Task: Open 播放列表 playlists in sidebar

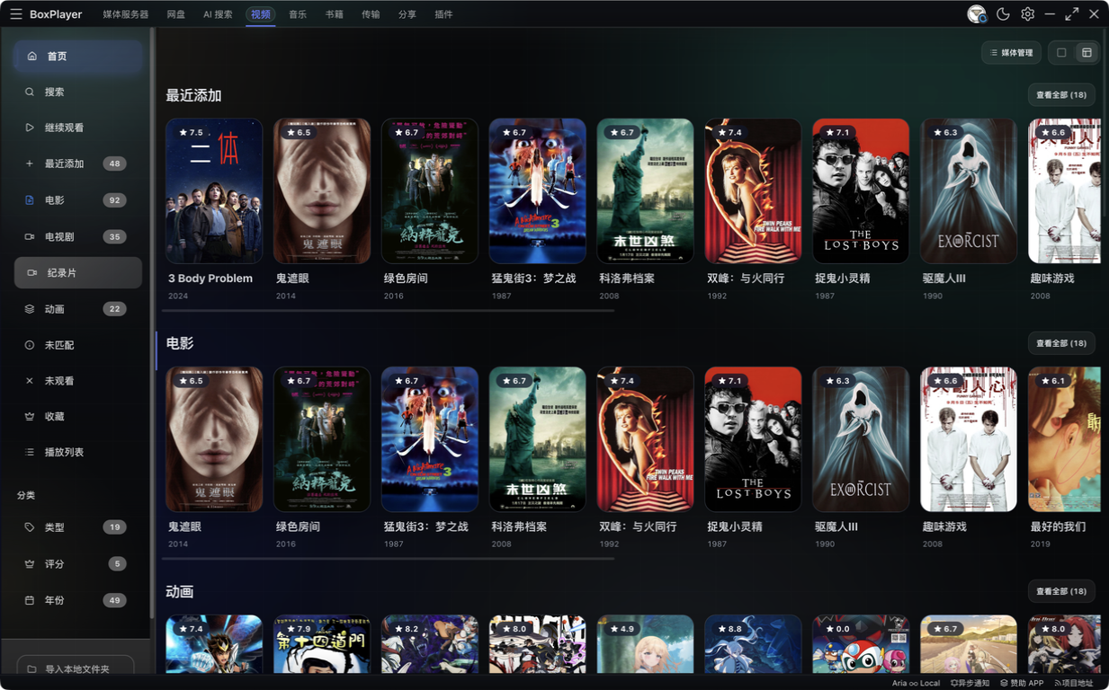Action: (x=78, y=452)
